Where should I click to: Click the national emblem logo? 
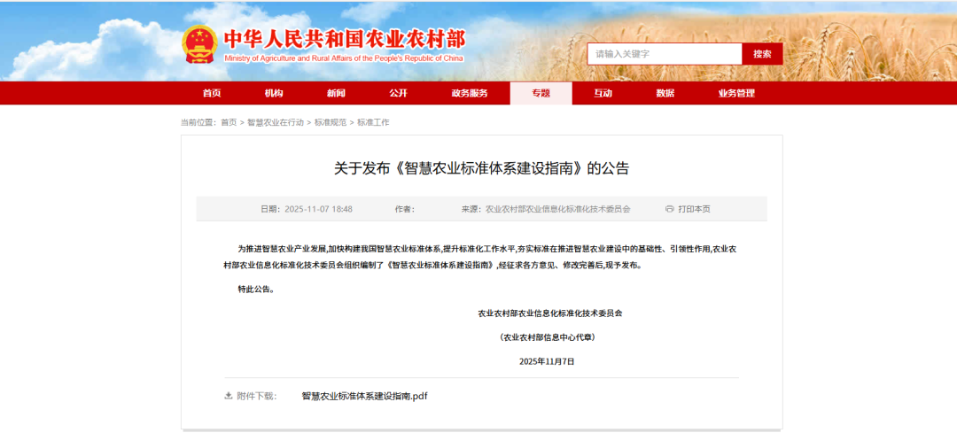click(x=199, y=44)
